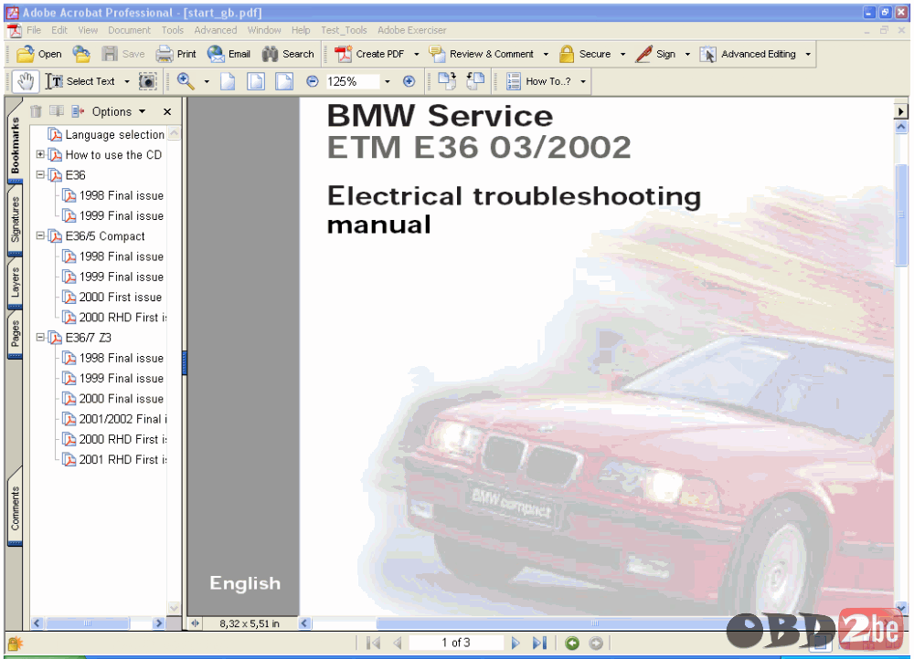Switch to the Signatures side tab

16,219
